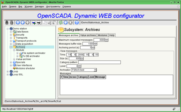The height and width of the screenshot is (112, 181).
Task: Step the Level spinner arrows
Action: (80, 66)
